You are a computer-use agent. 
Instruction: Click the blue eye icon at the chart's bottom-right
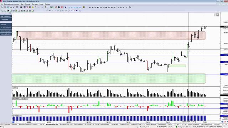coord(222,122)
